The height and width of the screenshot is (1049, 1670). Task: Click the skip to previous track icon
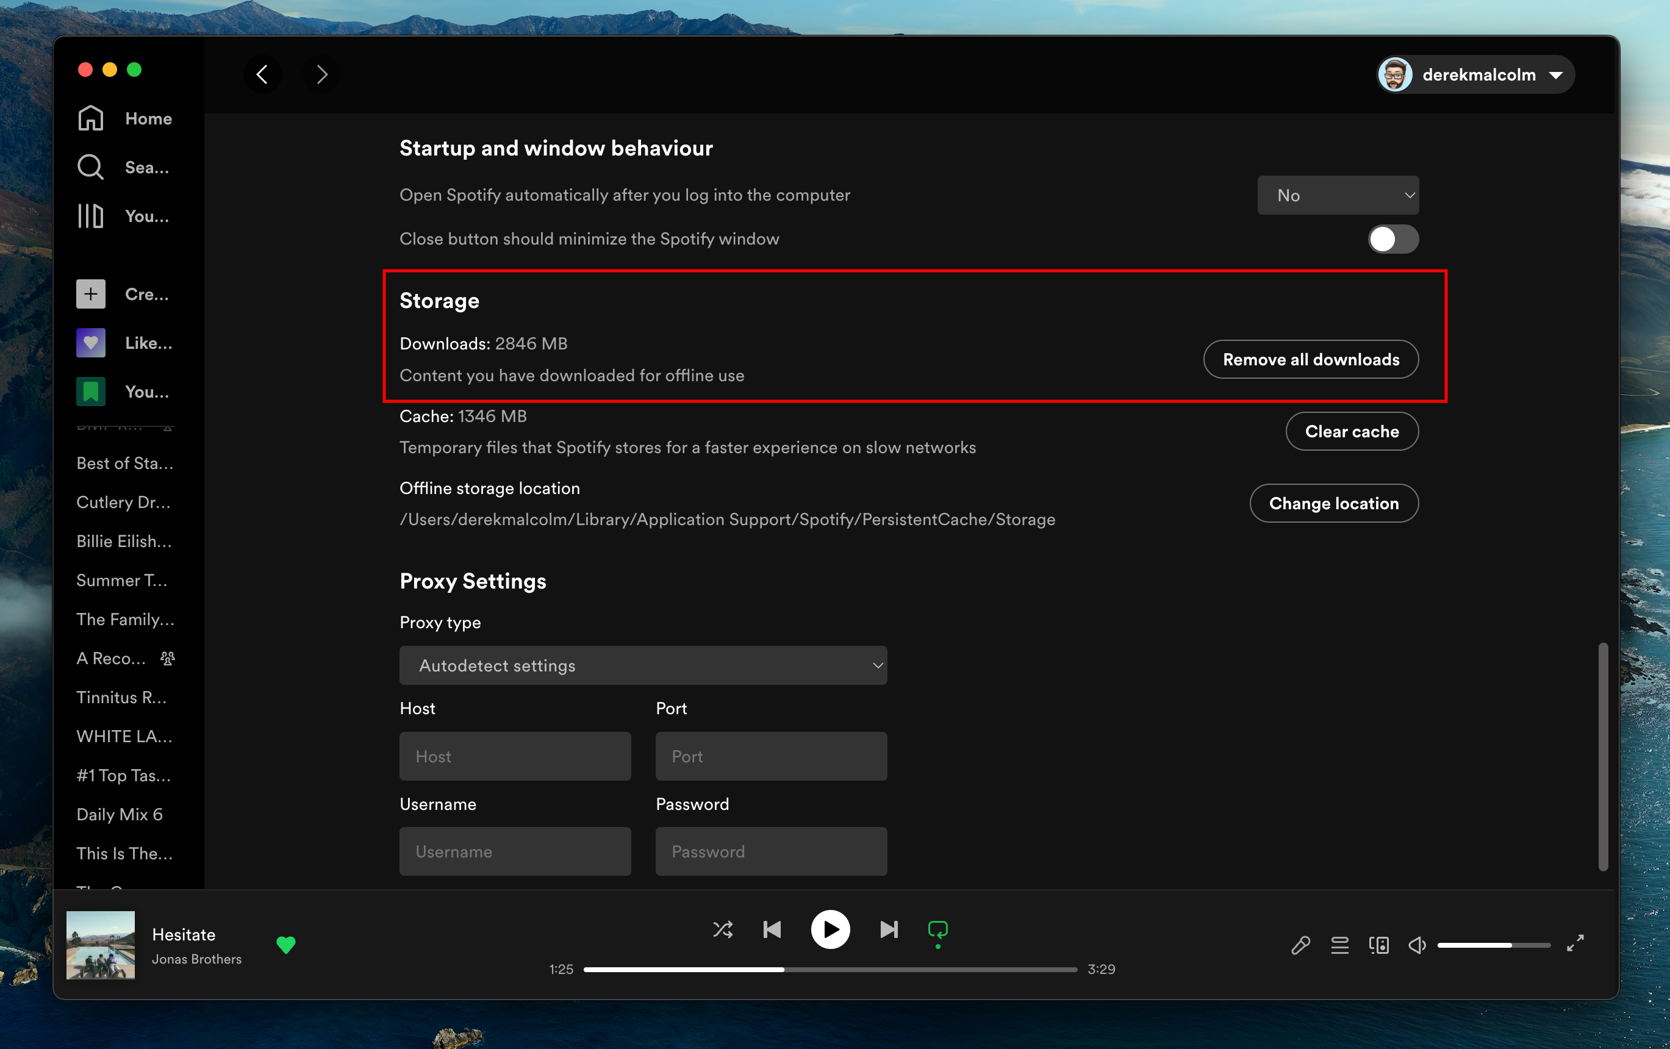[x=771, y=931]
